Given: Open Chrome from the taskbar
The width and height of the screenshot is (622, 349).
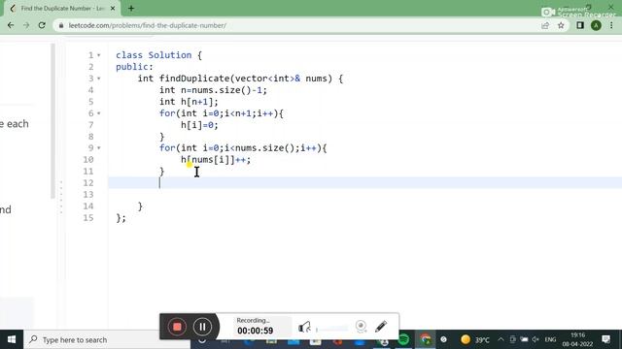Looking at the screenshot, I should click(426, 339).
